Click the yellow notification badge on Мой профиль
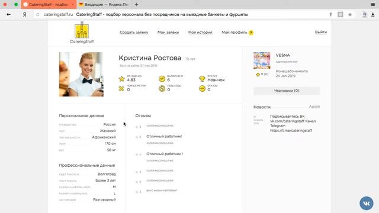 click(251, 33)
